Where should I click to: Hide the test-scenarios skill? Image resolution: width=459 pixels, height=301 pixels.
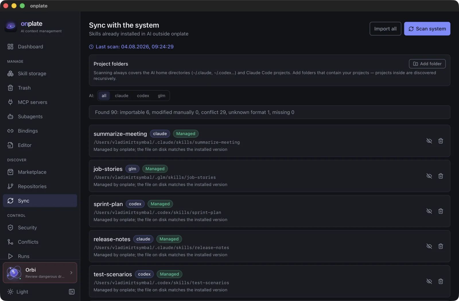[429, 282]
